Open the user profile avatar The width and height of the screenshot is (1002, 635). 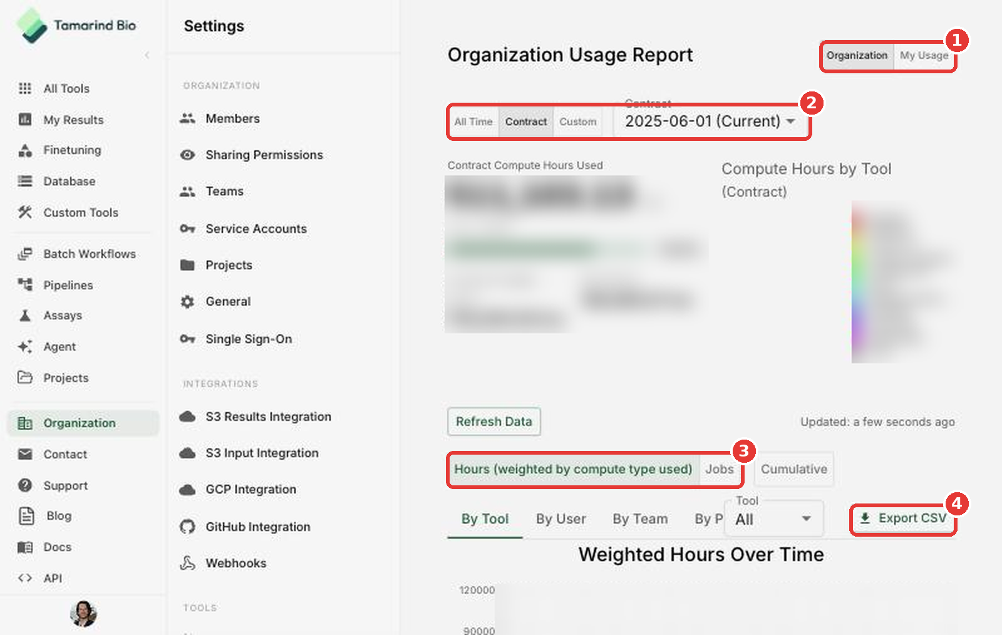(83, 614)
